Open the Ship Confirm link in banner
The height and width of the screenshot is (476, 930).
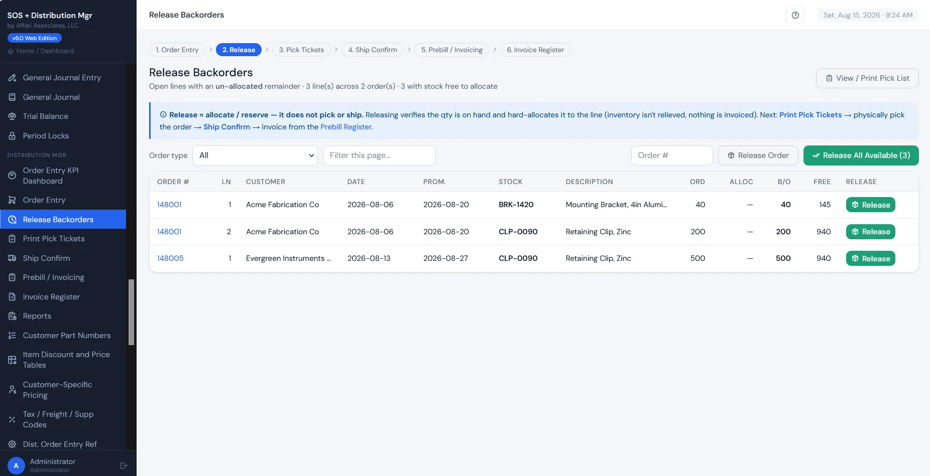[226, 127]
